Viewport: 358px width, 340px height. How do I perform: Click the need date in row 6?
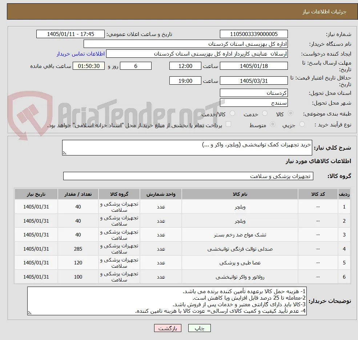tap(36, 277)
